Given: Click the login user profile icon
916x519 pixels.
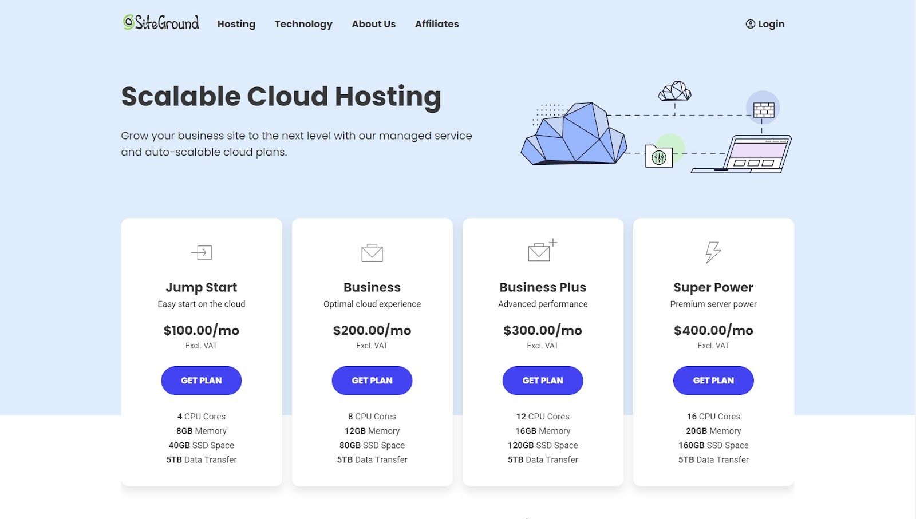Looking at the screenshot, I should (751, 24).
